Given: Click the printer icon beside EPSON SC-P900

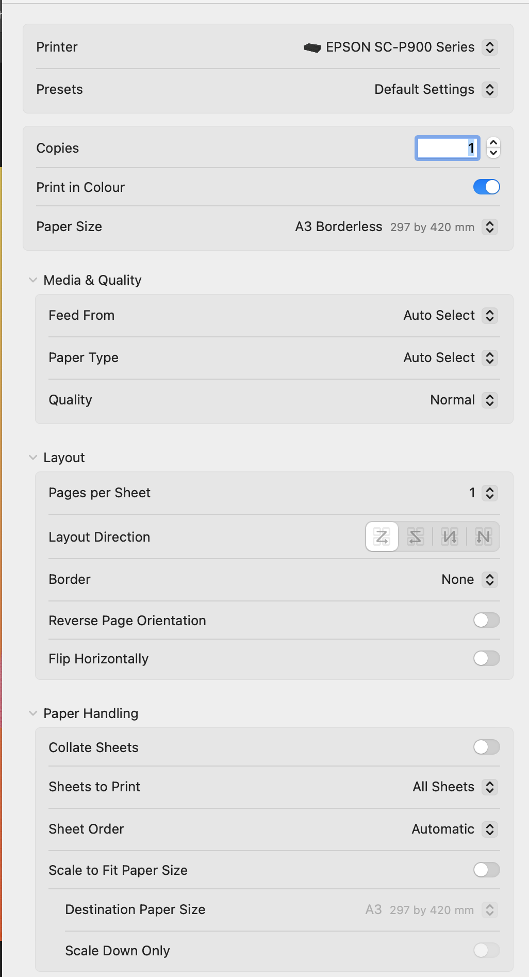Looking at the screenshot, I should 312,47.
